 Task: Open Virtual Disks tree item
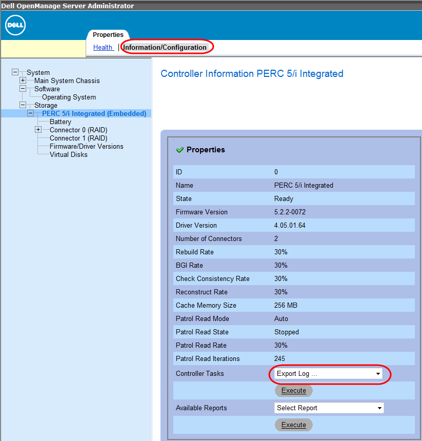pos(69,154)
